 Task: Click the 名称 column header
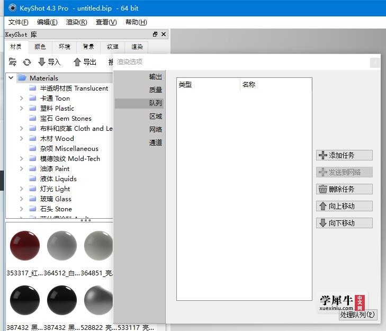click(276, 85)
